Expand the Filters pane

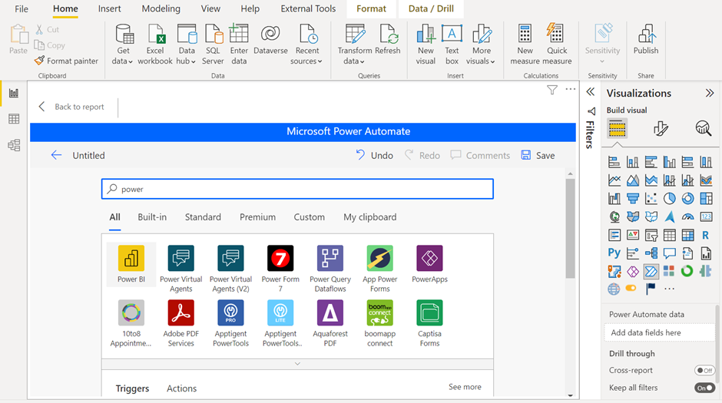tap(591, 91)
